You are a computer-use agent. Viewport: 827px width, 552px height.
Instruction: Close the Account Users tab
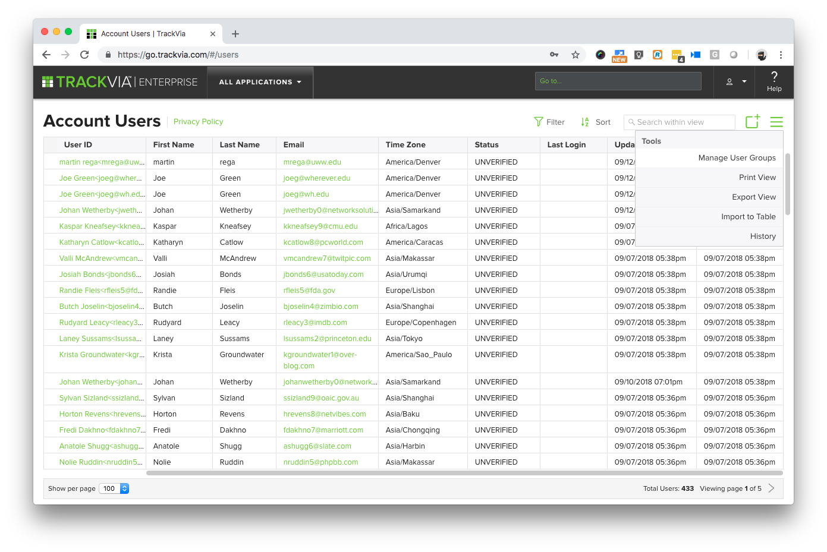(x=213, y=34)
